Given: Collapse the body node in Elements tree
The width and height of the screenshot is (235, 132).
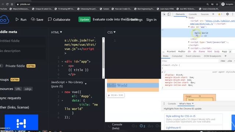Looking at the screenshot, I should (x=187, y=18).
